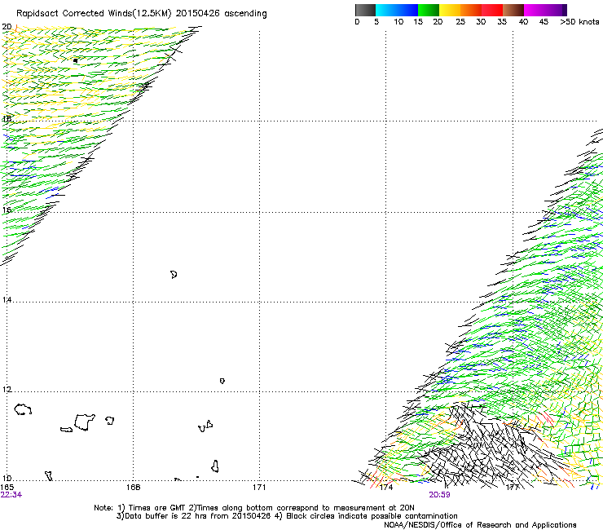Click the map title 'Rapidsact Corrected Winds(12.5KM) 20150426 ascending'
This screenshot has width=603, height=530.
pyautogui.click(x=142, y=14)
